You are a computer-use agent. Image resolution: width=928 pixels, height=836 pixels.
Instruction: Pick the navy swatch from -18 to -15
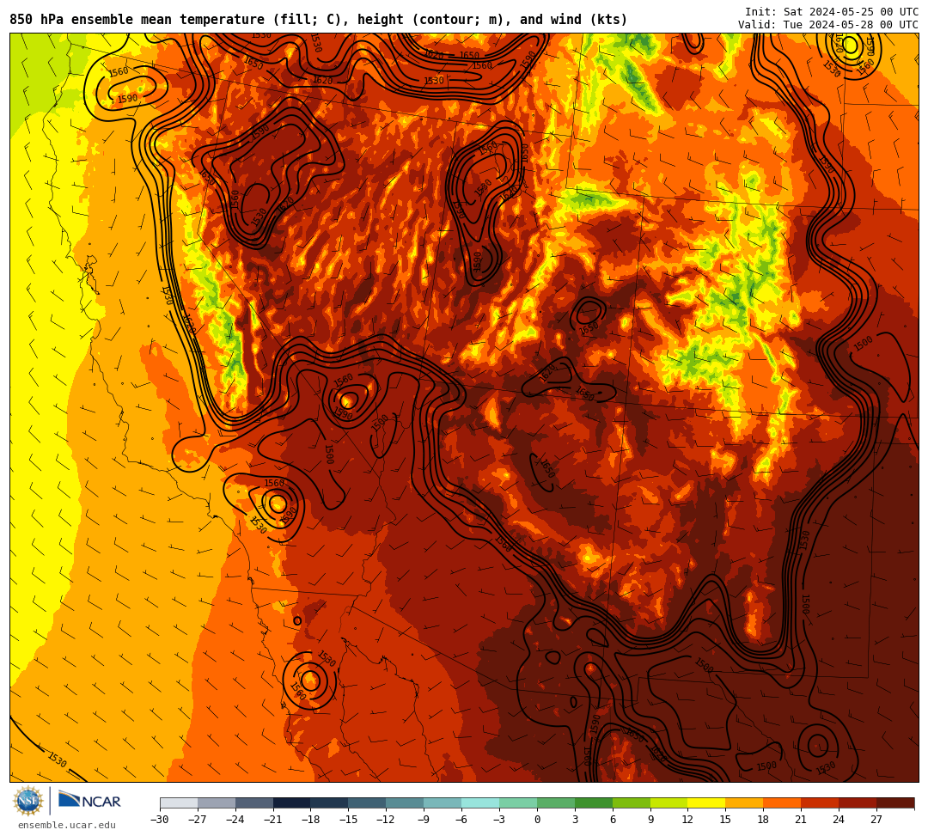pos(330,802)
